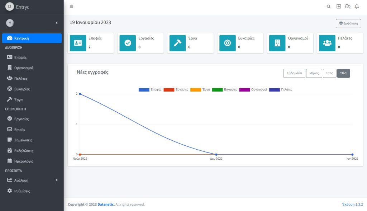The height and width of the screenshot is (211, 367).
Task: Toggle the sidebar with the hamburger icon
Action: point(71,6)
